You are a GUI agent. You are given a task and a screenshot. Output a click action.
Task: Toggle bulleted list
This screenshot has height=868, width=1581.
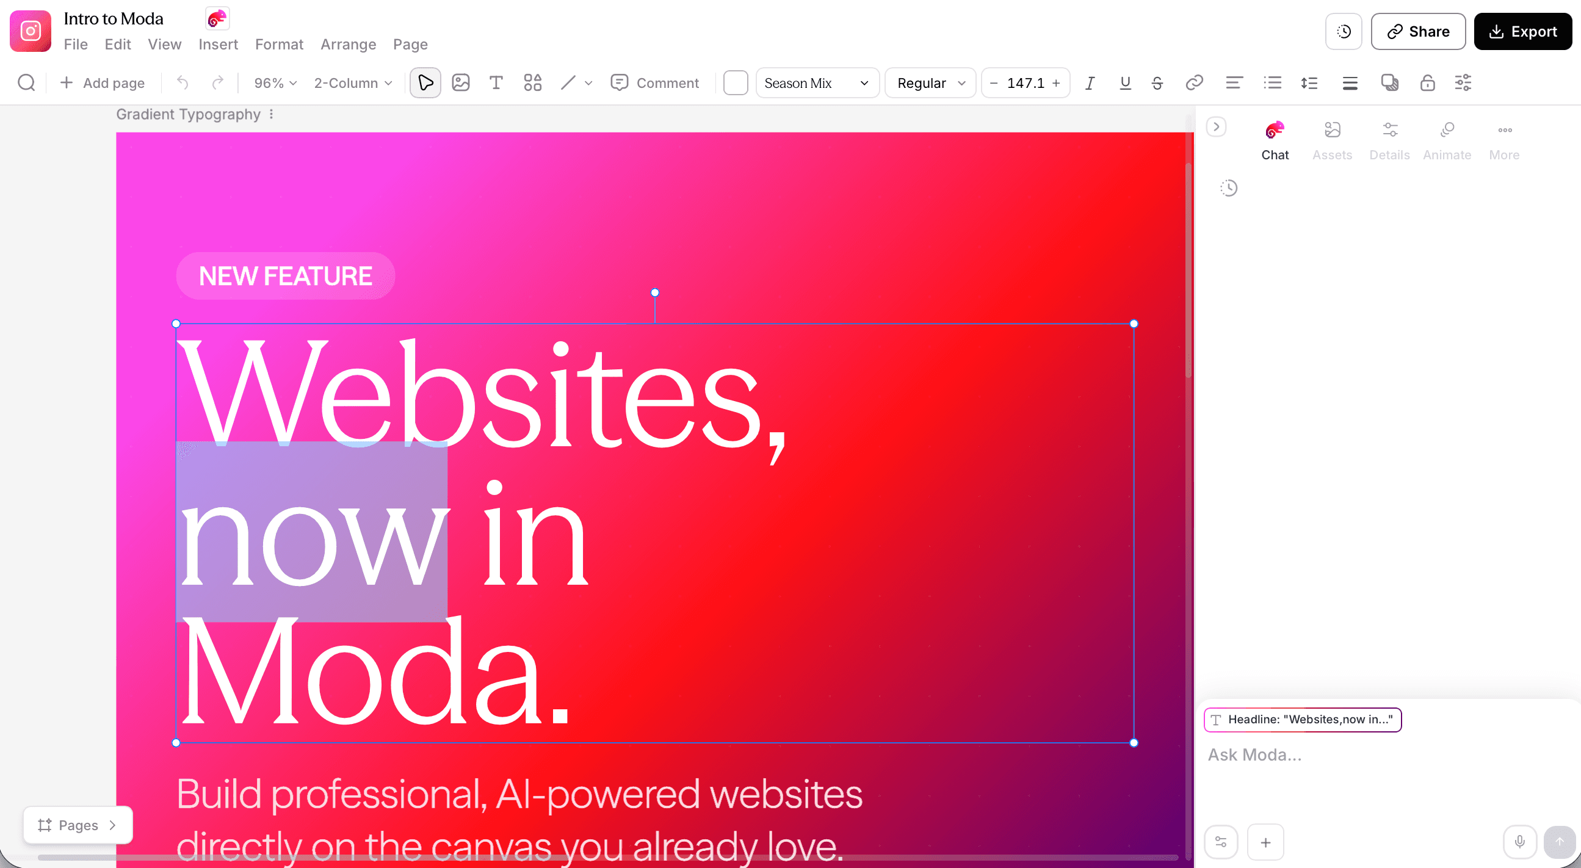(1272, 82)
